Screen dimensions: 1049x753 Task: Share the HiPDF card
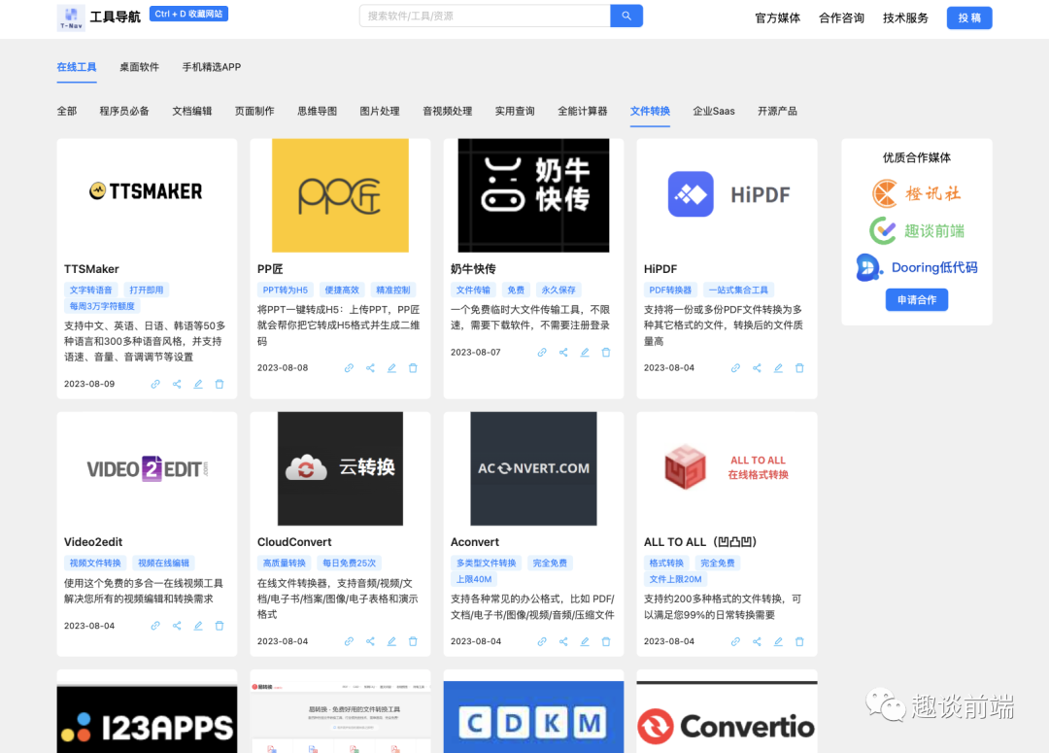tap(757, 368)
